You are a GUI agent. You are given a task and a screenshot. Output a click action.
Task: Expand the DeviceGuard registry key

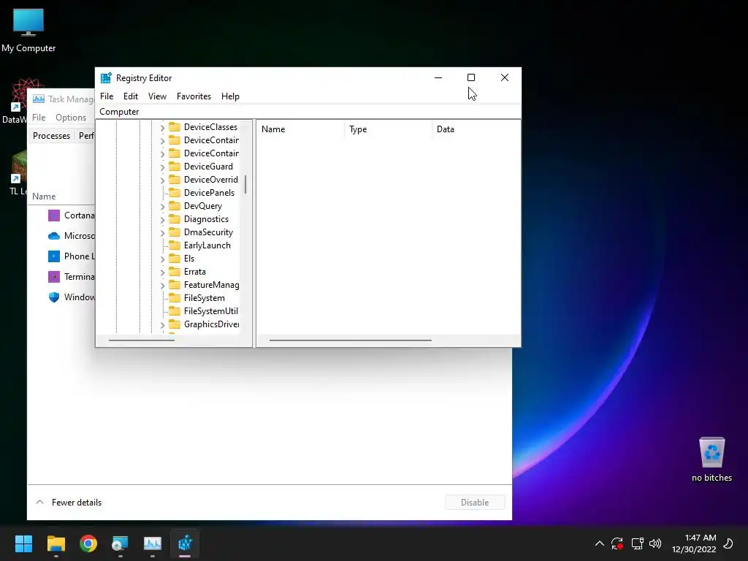pyautogui.click(x=162, y=167)
